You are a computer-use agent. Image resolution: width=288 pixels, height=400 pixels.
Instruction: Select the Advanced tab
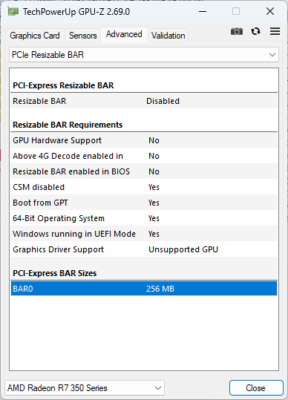click(x=124, y=34)
